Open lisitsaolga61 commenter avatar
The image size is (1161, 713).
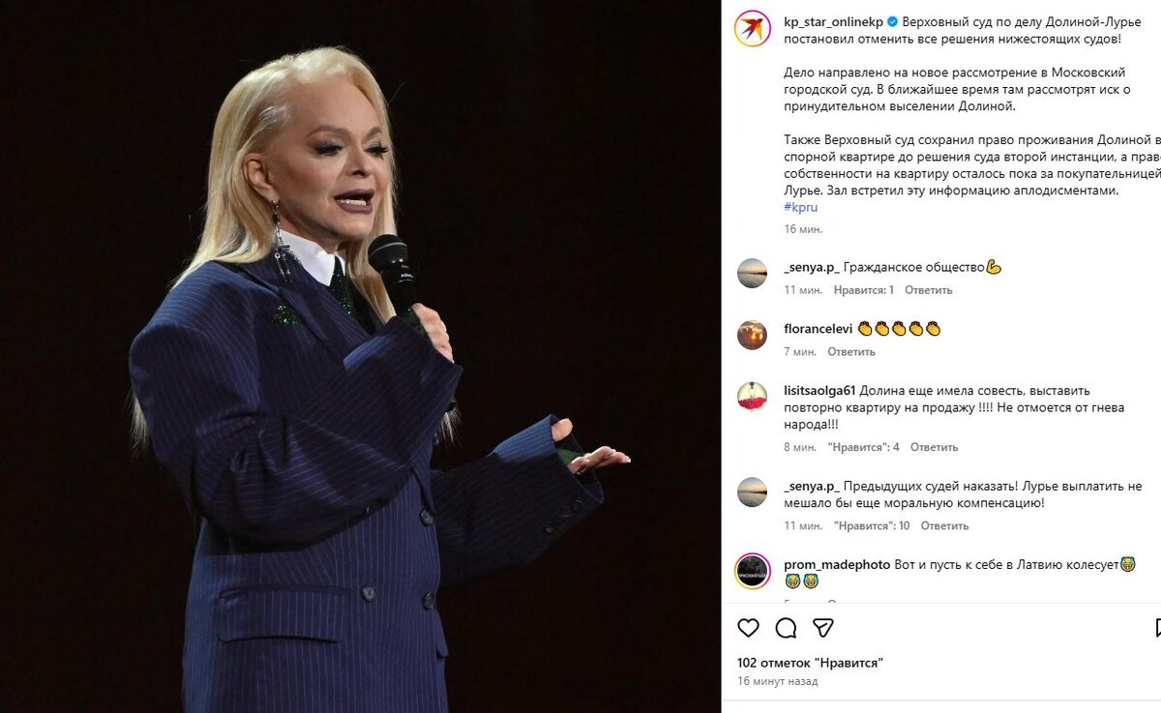(x=752, y=397)
